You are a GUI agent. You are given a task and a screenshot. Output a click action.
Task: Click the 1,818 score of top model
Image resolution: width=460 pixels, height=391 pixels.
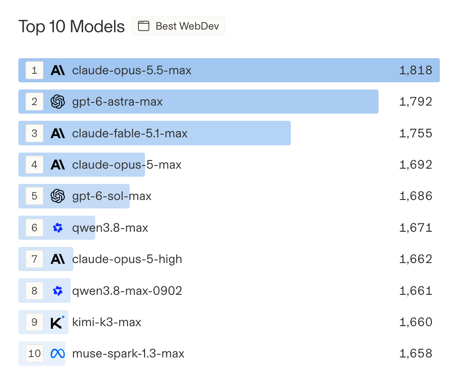pos(416,70)
